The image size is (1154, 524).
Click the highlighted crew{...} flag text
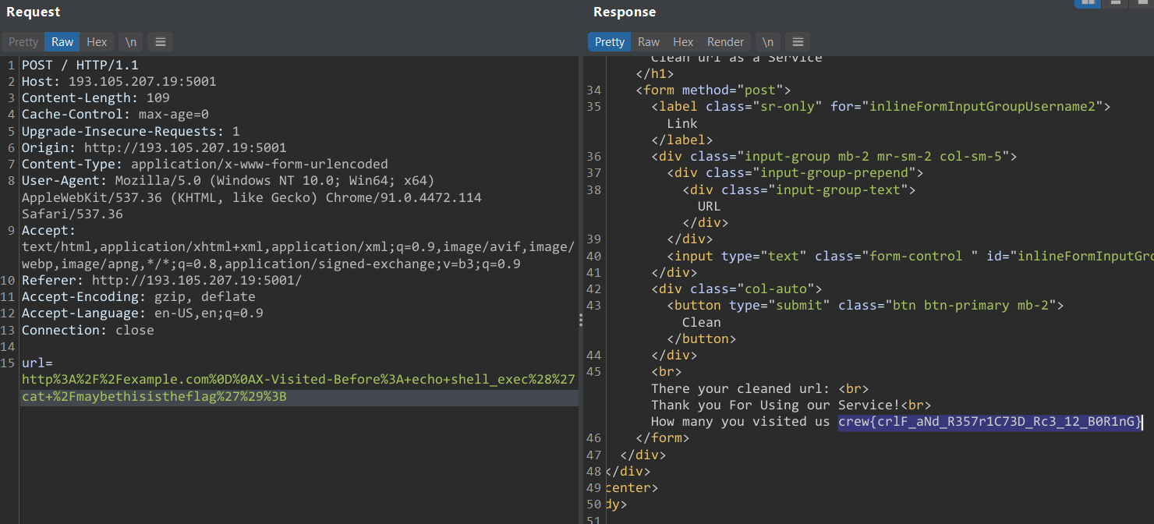pos(990,422)
